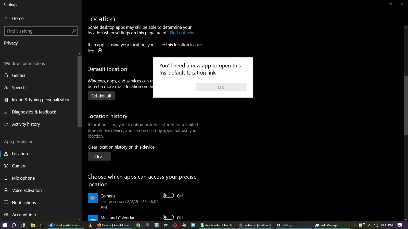408x229 pixels.
Task: Toggle Camera location access switch
Action: coord(168,195)
